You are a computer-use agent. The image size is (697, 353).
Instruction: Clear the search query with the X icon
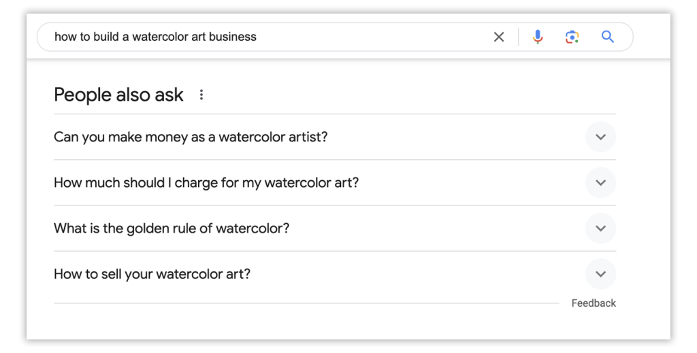(499, 37)
